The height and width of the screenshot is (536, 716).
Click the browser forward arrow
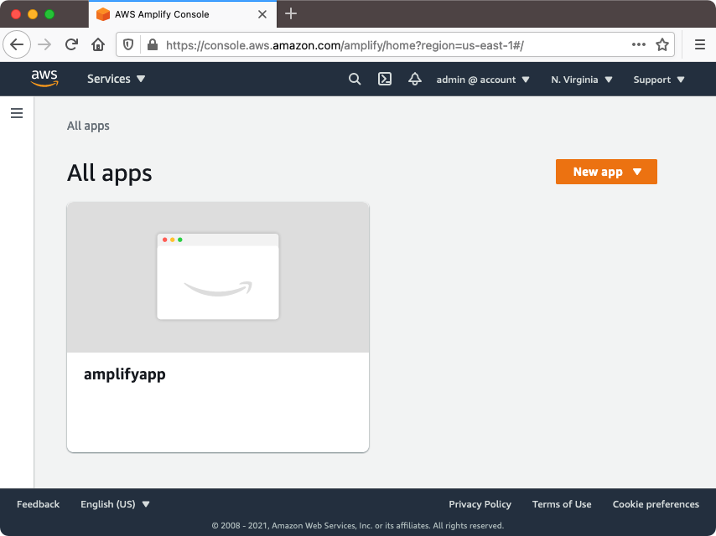pyautogui.click(x=44, y=44)
